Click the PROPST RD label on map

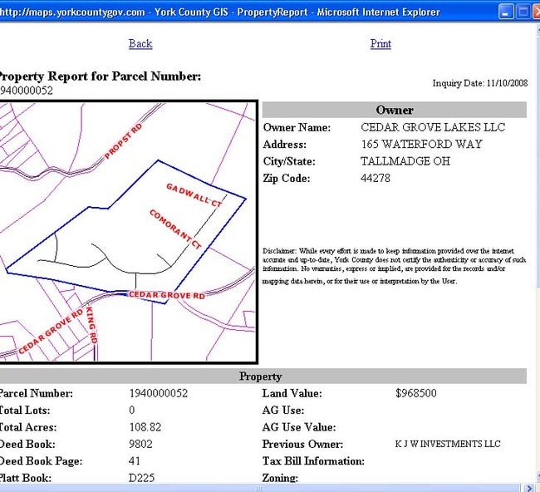(124, 141)
